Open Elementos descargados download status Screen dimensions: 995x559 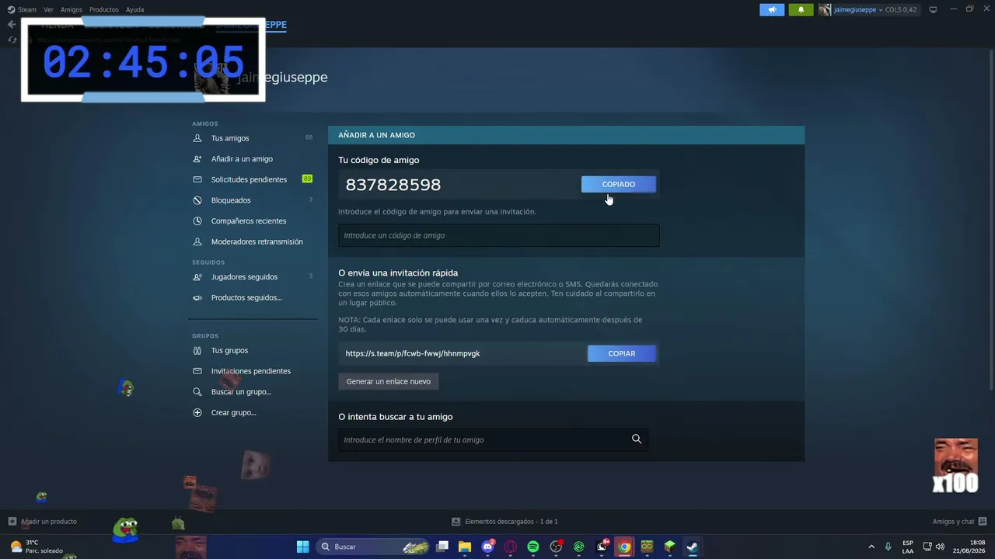point(505,522)
